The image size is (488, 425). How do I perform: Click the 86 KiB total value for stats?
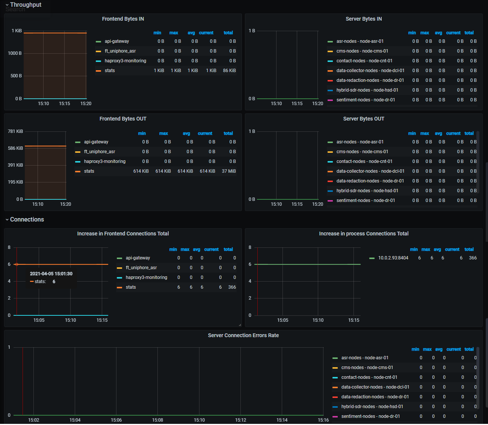[230, 71]
